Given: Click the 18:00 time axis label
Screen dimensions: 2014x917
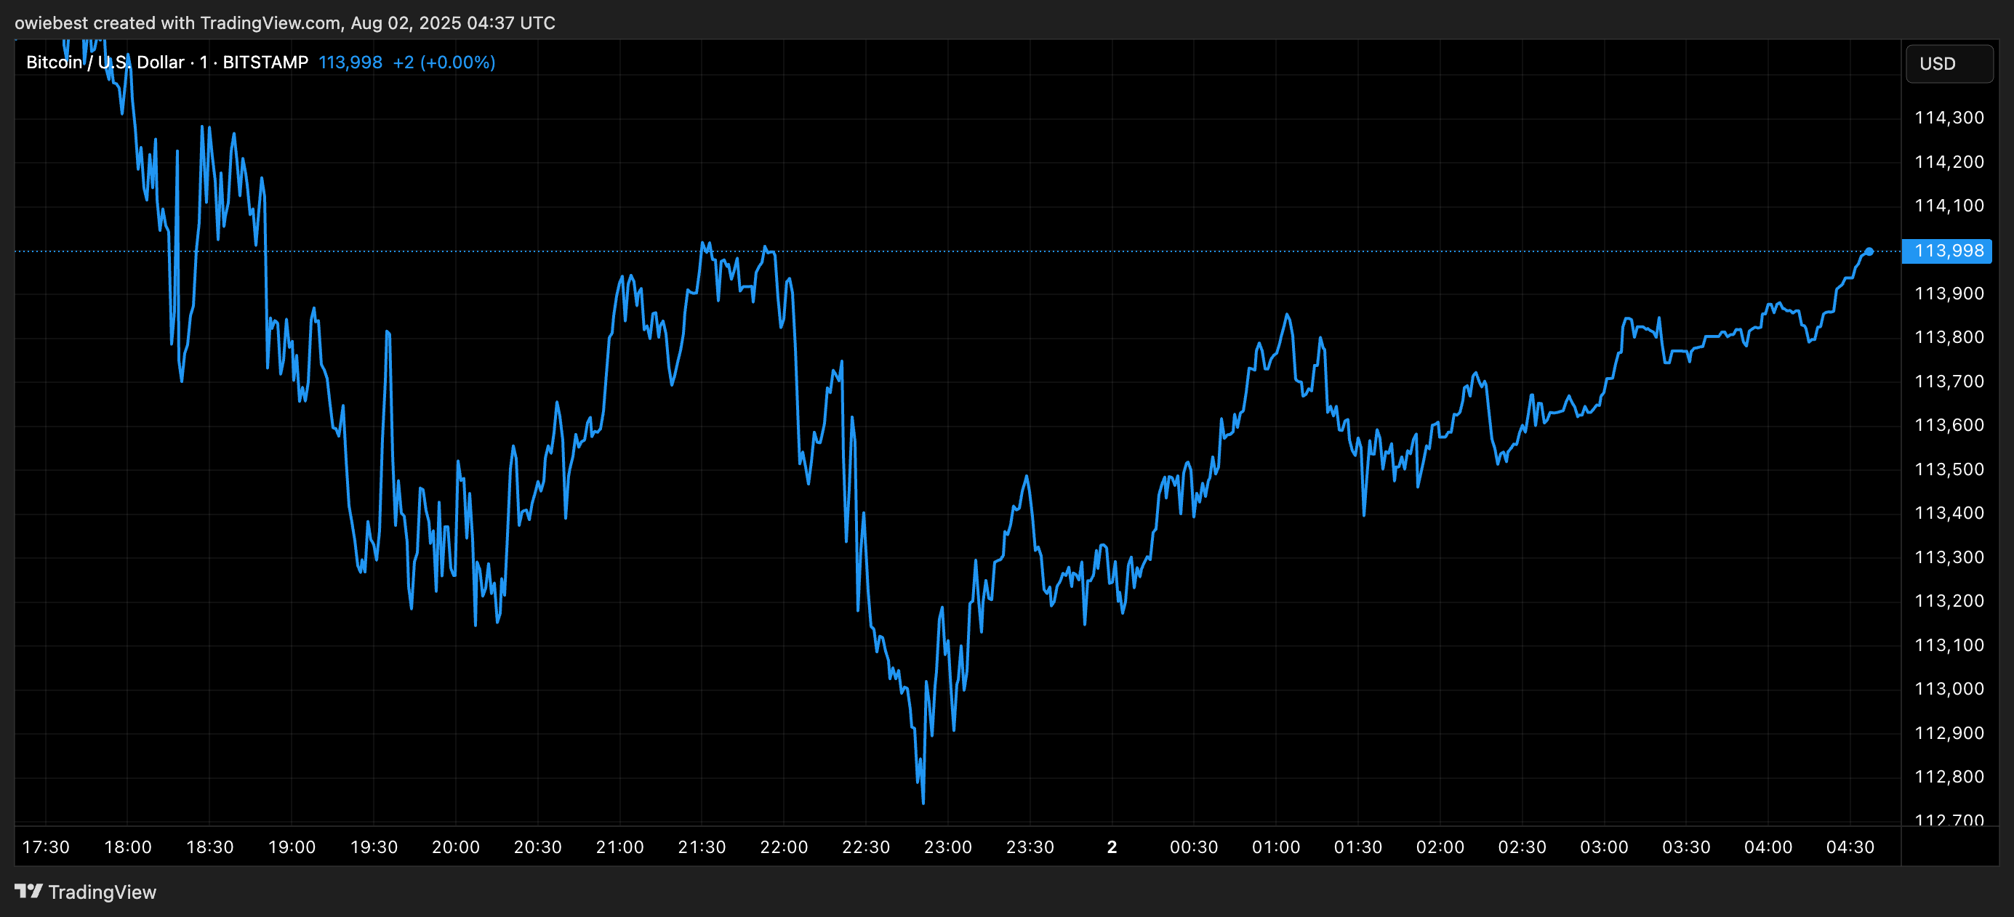Looking at the screenshot, I should 128,847.
